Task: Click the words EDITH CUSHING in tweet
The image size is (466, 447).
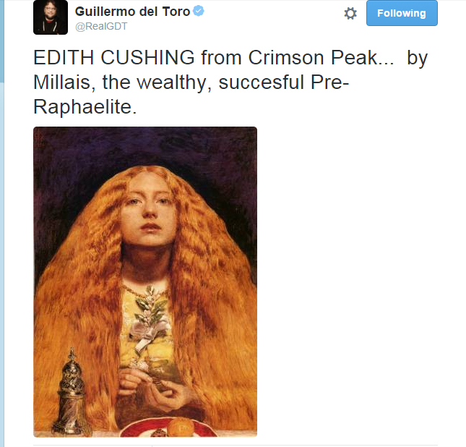Action: click(x=114, y=57)
